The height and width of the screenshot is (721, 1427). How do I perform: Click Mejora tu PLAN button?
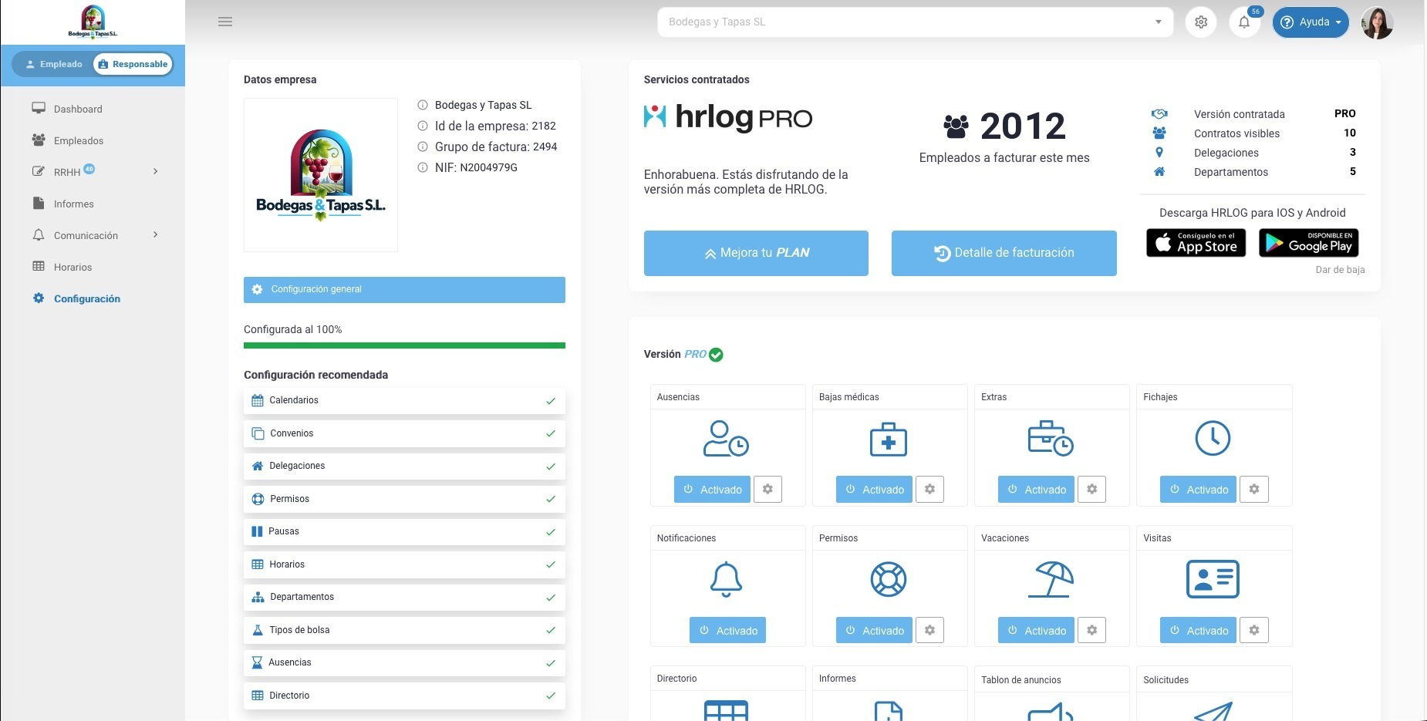coord(756,253)
